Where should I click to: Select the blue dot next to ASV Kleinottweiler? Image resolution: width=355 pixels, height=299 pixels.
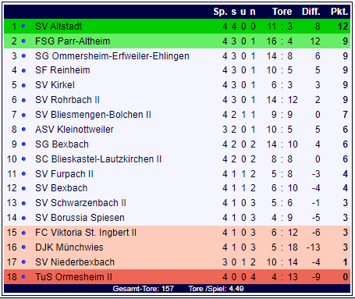click(x=23, y=130)
